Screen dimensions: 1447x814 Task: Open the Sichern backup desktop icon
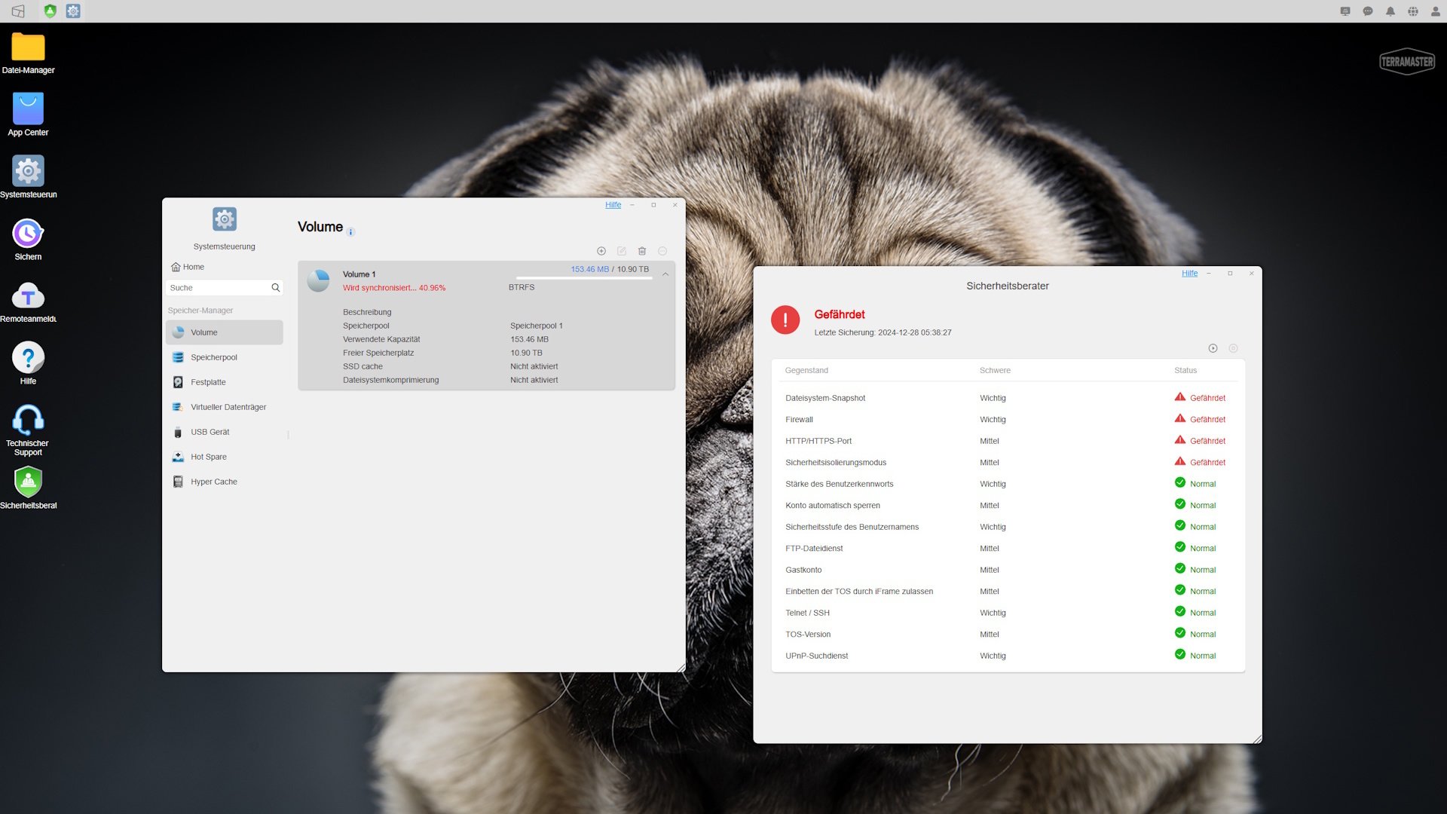pyautogui.click(x=28, y=234)
